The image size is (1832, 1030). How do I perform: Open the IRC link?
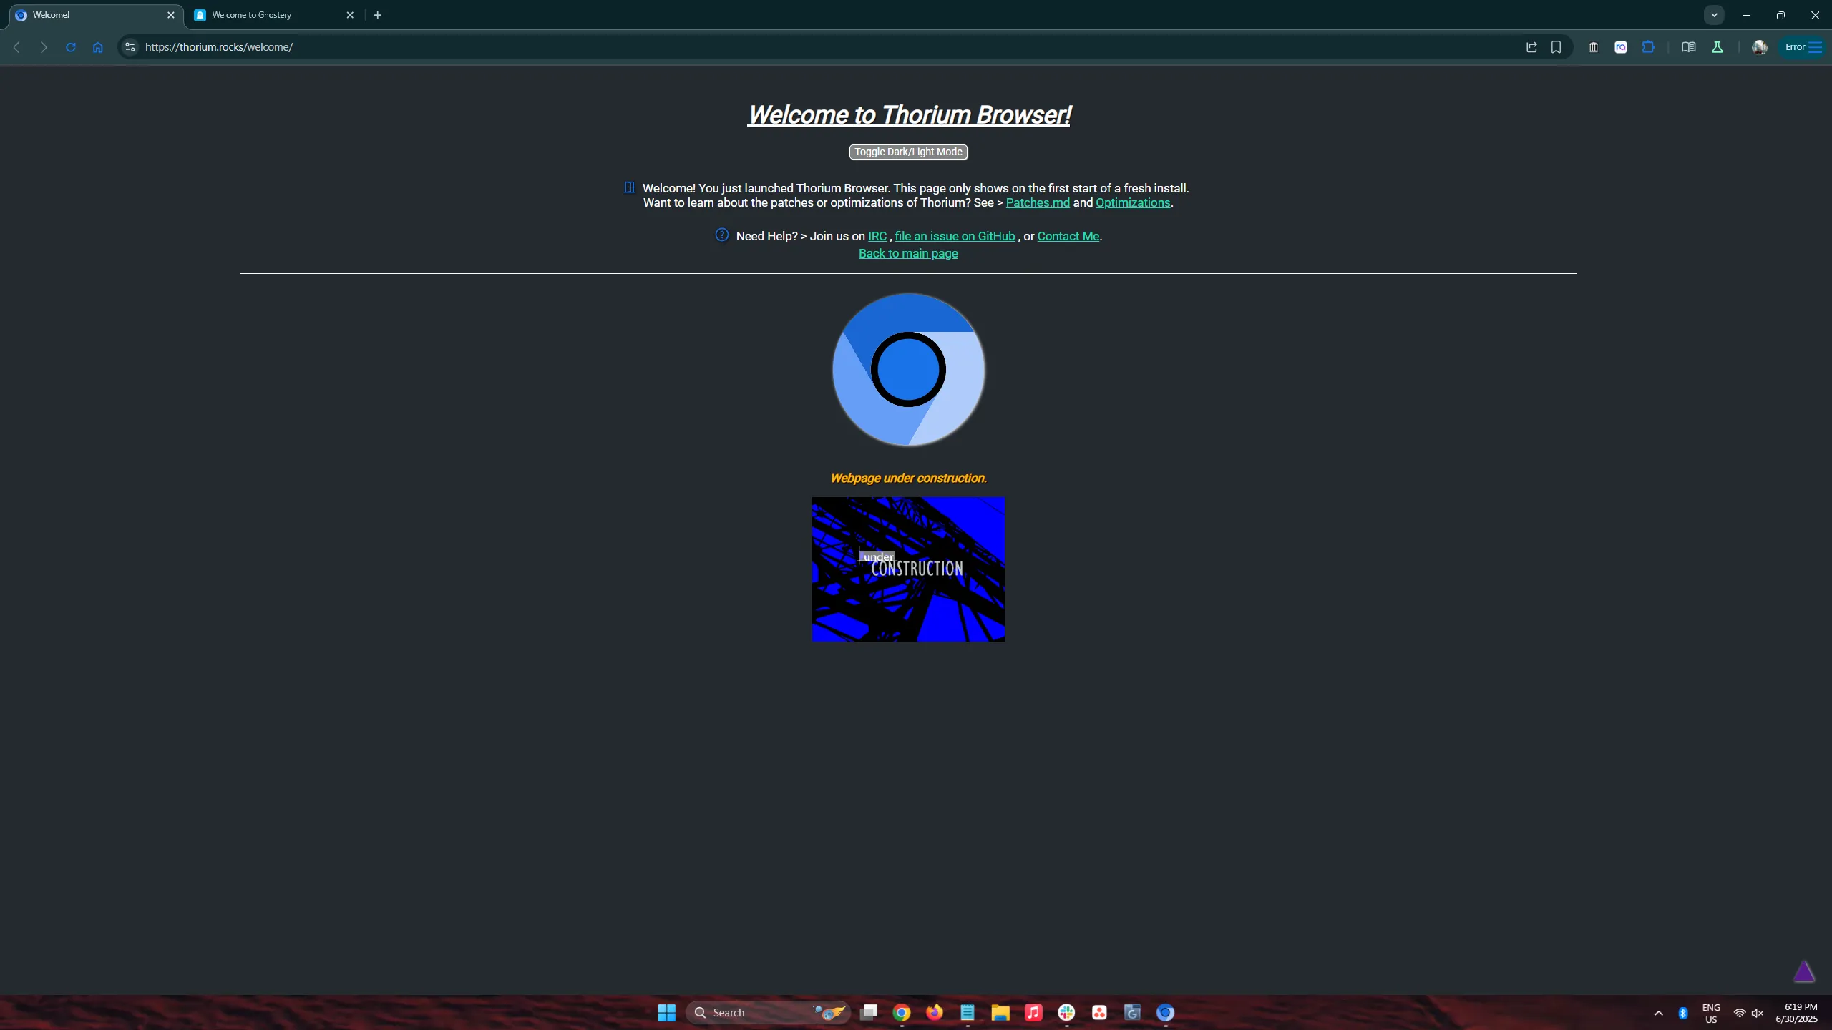point(877,236)
